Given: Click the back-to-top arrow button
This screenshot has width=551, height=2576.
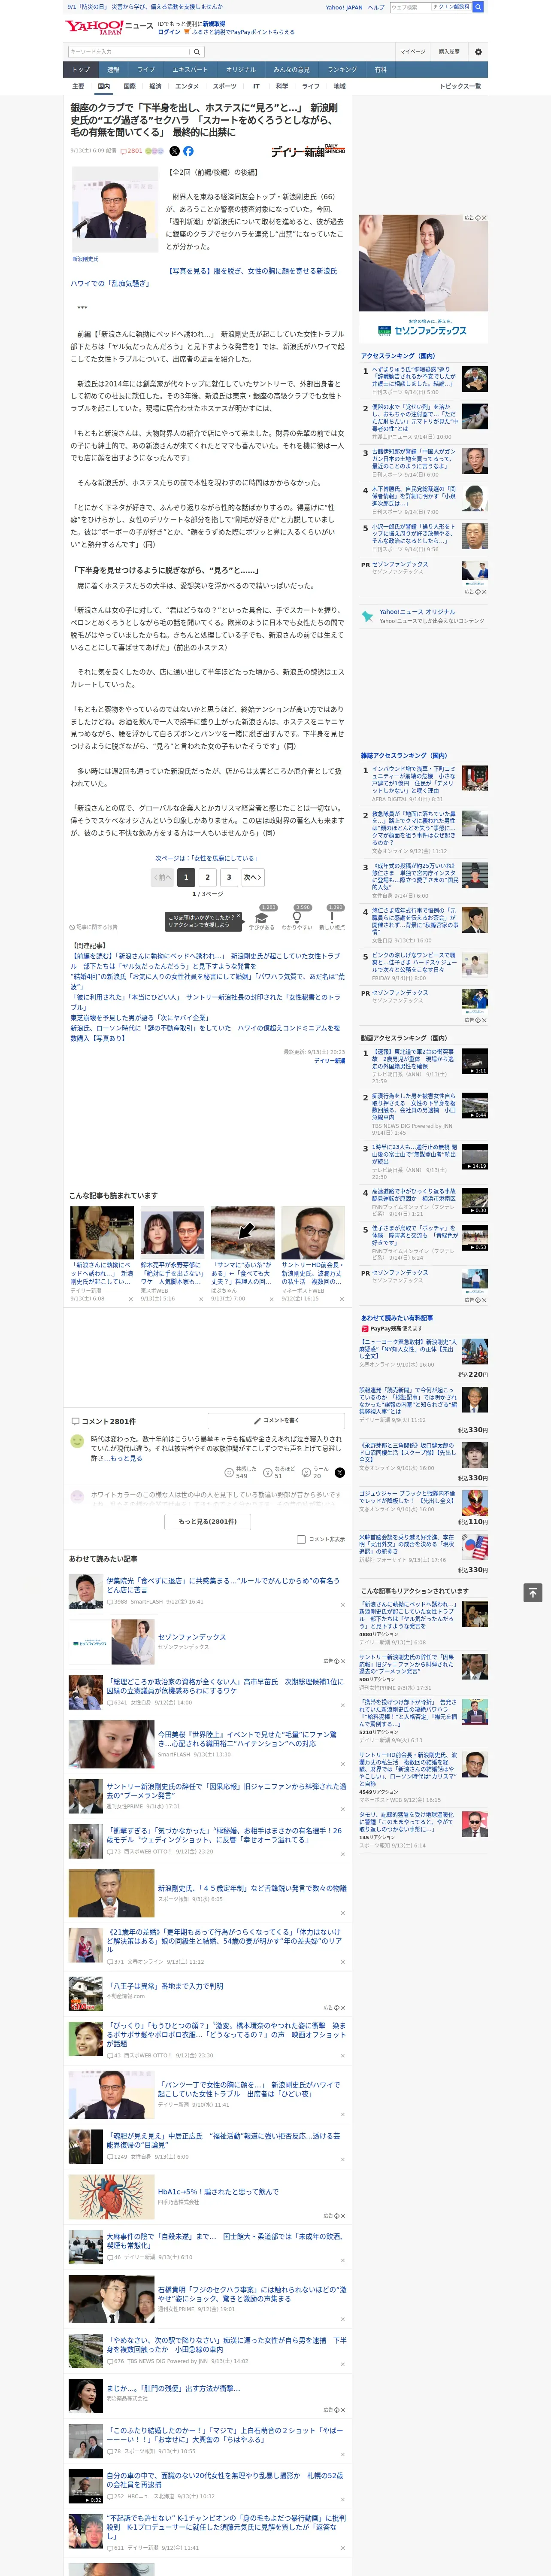Looking at the screenshot, I should pyautogui.click(x=532, y=1592).
